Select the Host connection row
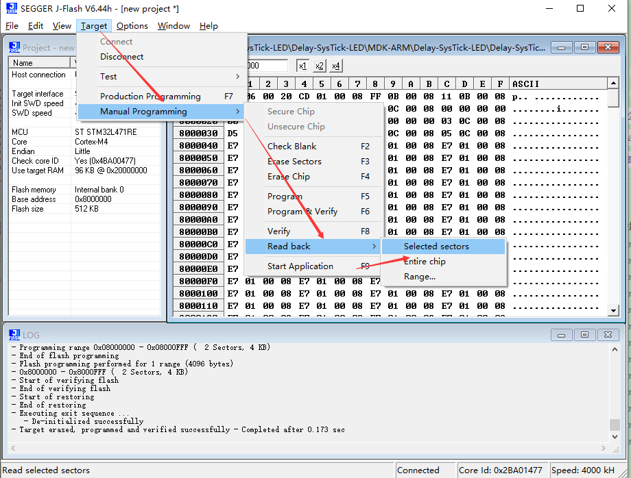The width and height of the screenshot is (631, 478). click(84, 75)
